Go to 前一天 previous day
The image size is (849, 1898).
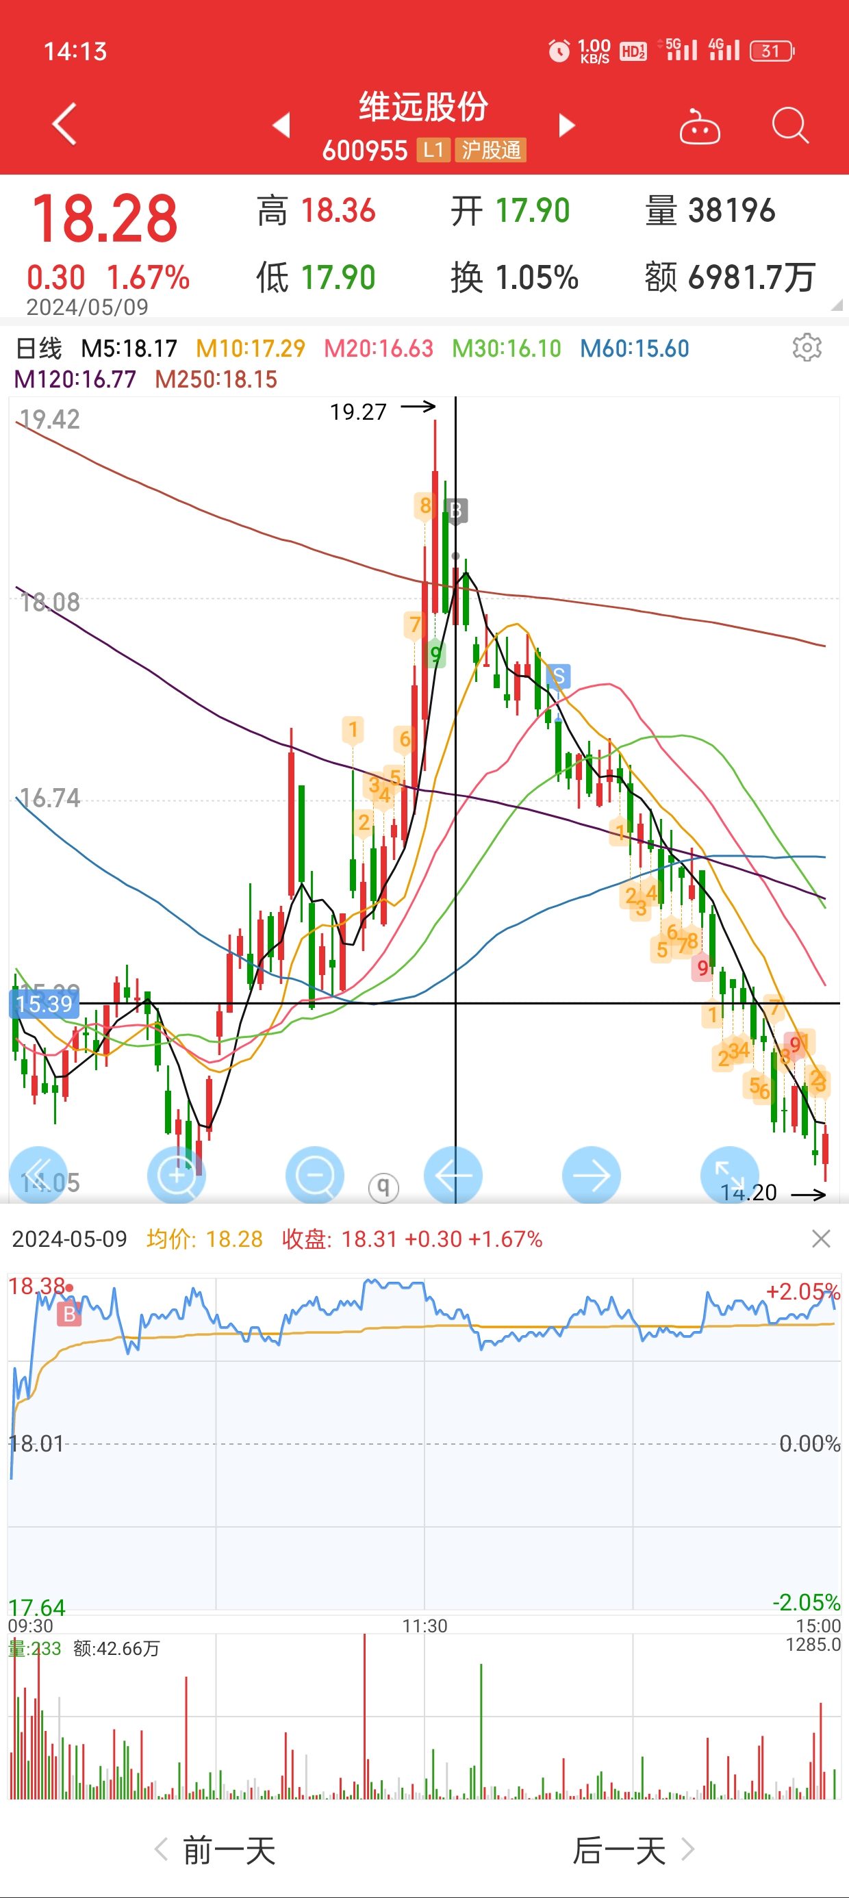(215, 1850)
